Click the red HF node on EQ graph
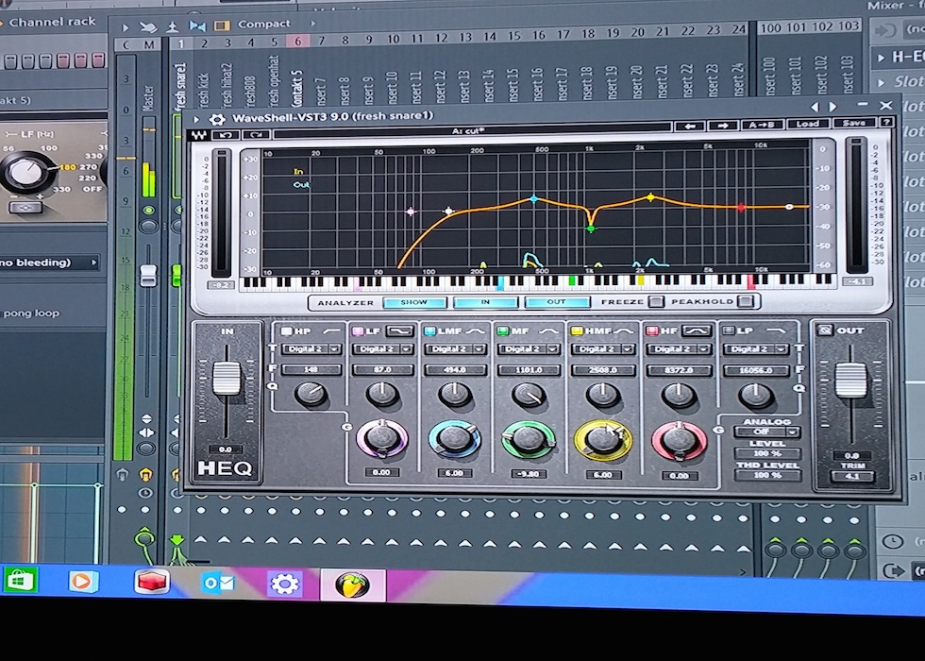The height and width of the screenshot is (661, 925). point(742,207)
